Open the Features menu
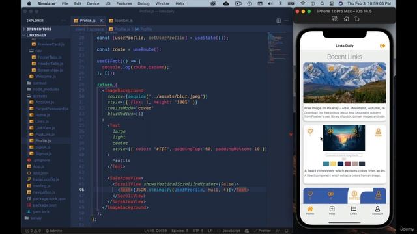 [124, 3]
